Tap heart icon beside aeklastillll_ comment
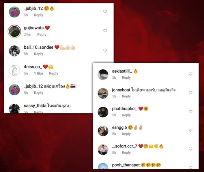 190,74
